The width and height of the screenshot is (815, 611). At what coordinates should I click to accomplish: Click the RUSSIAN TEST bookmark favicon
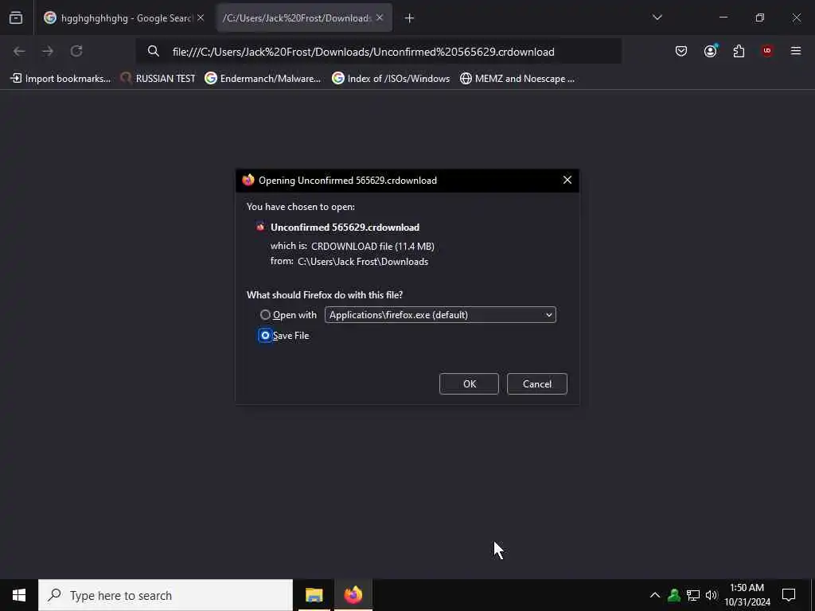coord(125,78)
